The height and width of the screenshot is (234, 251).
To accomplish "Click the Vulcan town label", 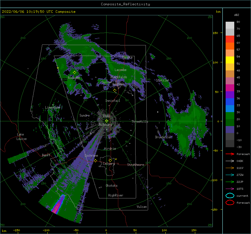I will click(142, 207).
